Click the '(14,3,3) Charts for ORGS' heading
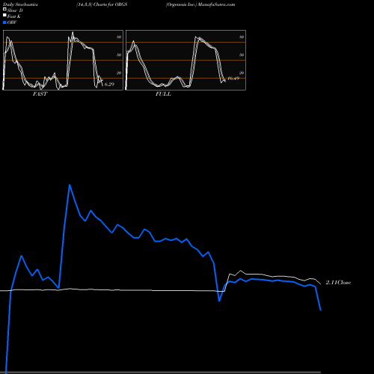This screenshot has height=374, width=374. pos(102,4)
